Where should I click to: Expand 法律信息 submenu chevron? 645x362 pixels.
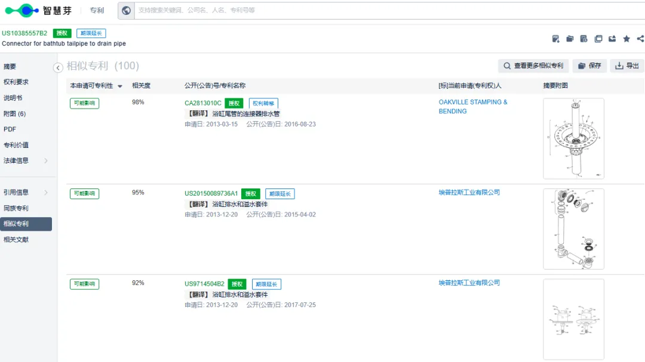pyautogui.click(x=45, y=160)
